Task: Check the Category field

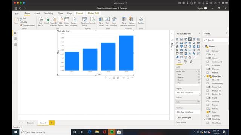Action: click(x=207, y=51)
